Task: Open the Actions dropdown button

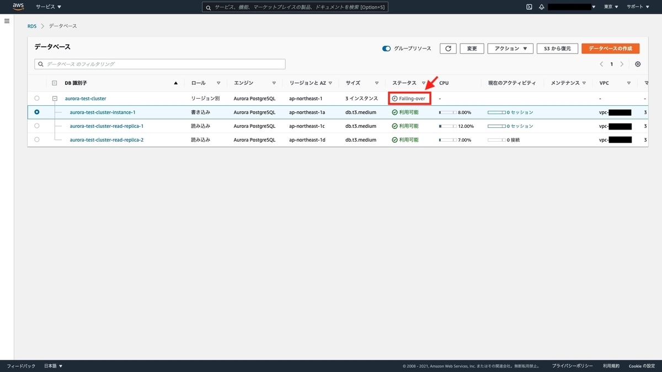Action: pos(510,48)
